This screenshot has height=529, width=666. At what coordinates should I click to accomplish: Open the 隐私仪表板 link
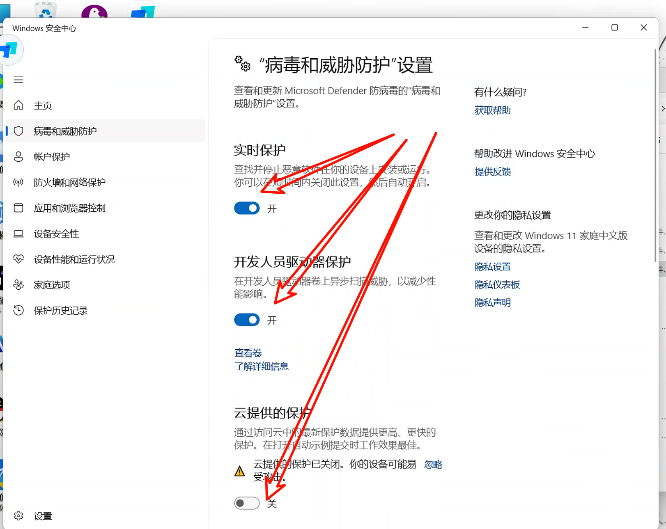coord(497,284)
